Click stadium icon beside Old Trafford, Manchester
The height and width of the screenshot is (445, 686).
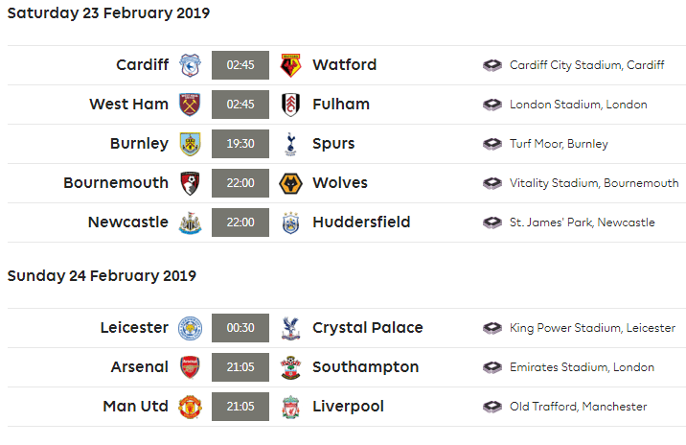point(492,407)
